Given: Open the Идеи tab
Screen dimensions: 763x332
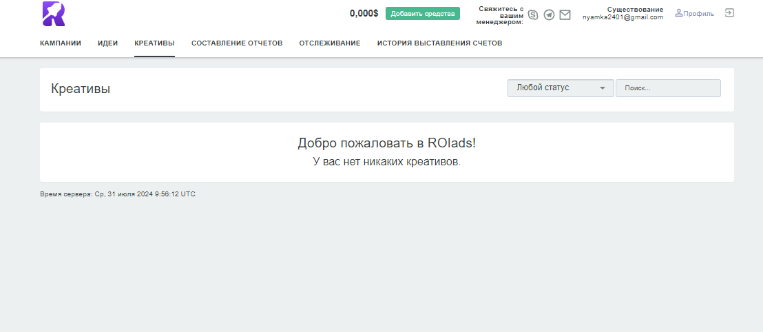Looking at the screenshot, I should (x=107, y=43).
